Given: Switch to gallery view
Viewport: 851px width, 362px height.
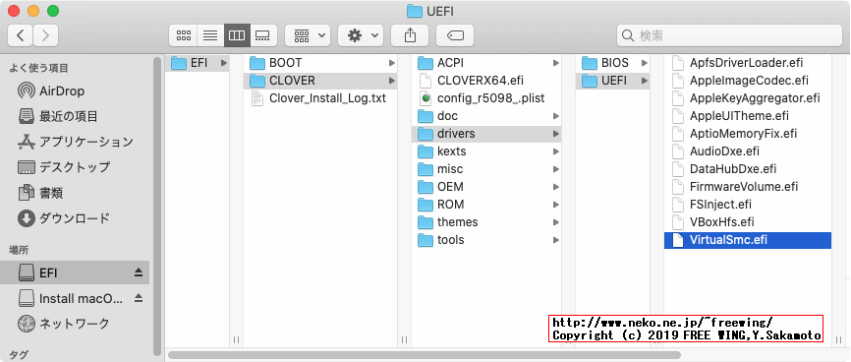Looking at the screenshot, I should point(263,35).
